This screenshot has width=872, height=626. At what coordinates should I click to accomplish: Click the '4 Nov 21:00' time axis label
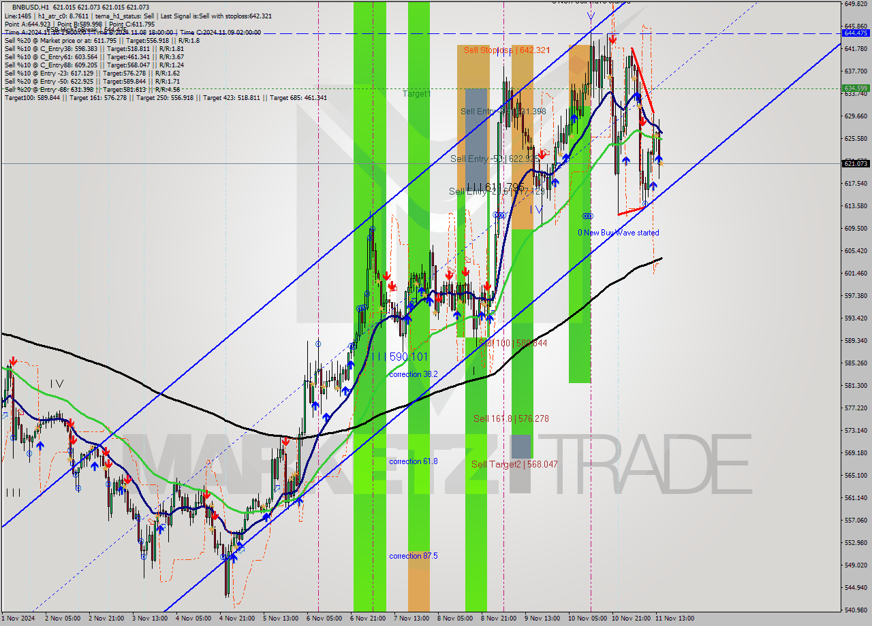pyautogui.click(x=236, y=619)
